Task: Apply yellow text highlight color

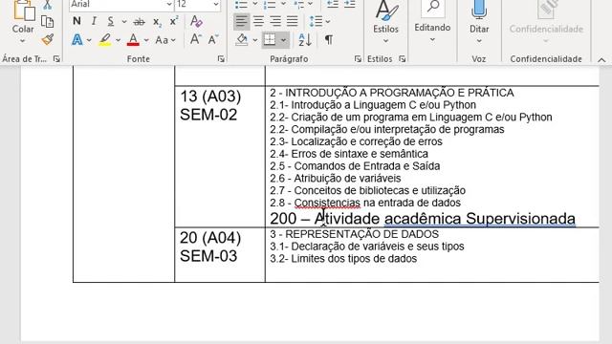Action: pyautogui.click(x=104, y=40)
